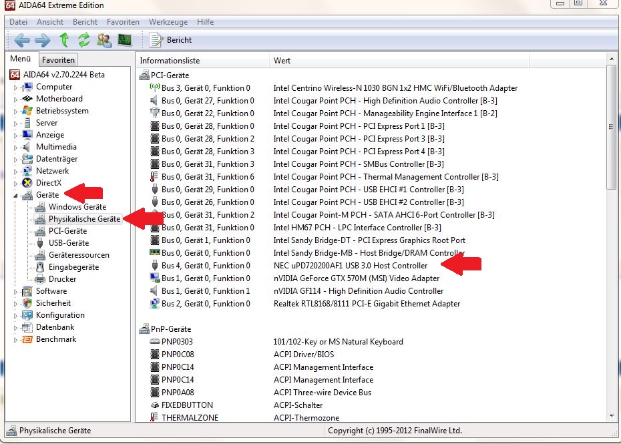Click the Eingabegeräte mouse icon in the tree
621x444 pixels.
(40, 267)
